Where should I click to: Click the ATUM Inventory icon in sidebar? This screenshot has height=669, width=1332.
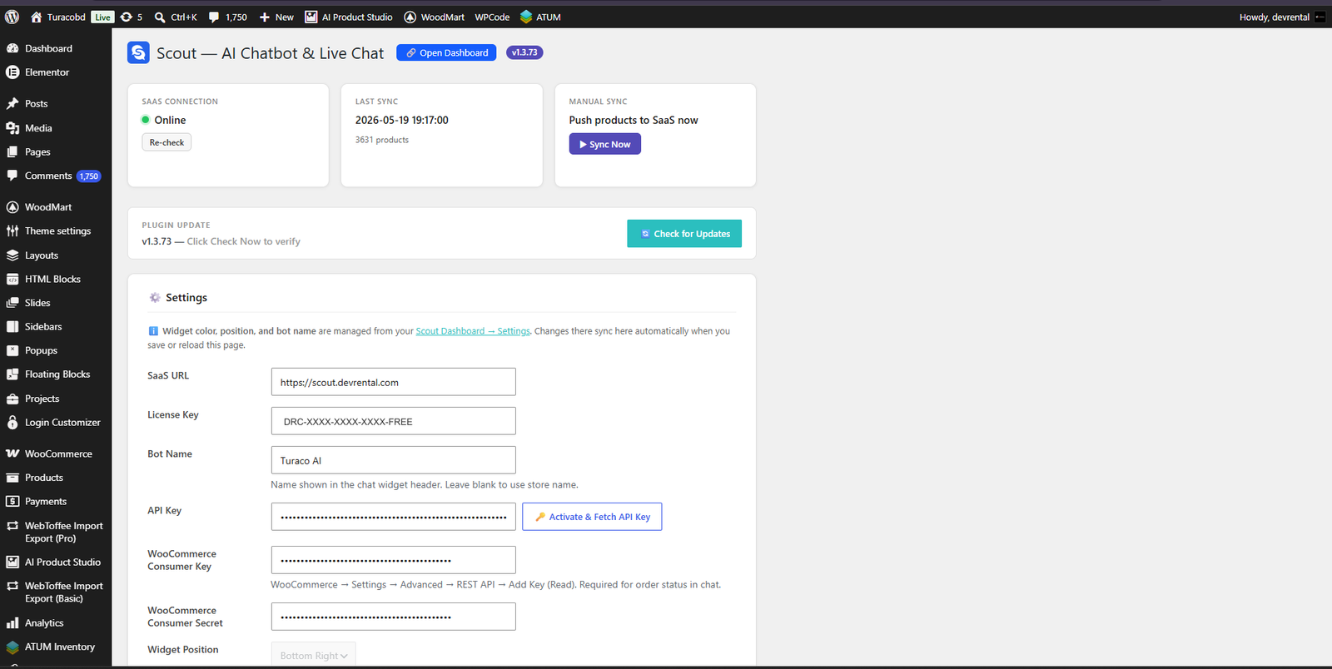[x=12, y=647]
